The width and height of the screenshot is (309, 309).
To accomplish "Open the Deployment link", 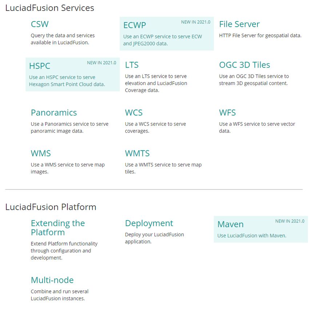I will [x=149, y=223].
